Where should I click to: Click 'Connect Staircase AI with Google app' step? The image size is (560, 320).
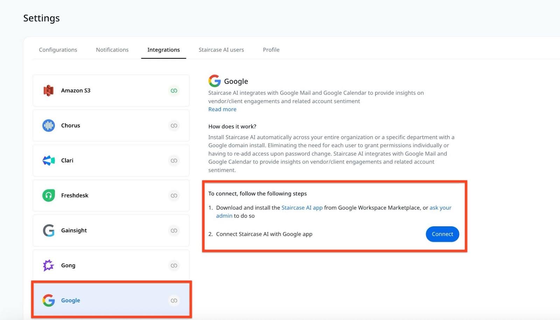click(x=264, y=234)
